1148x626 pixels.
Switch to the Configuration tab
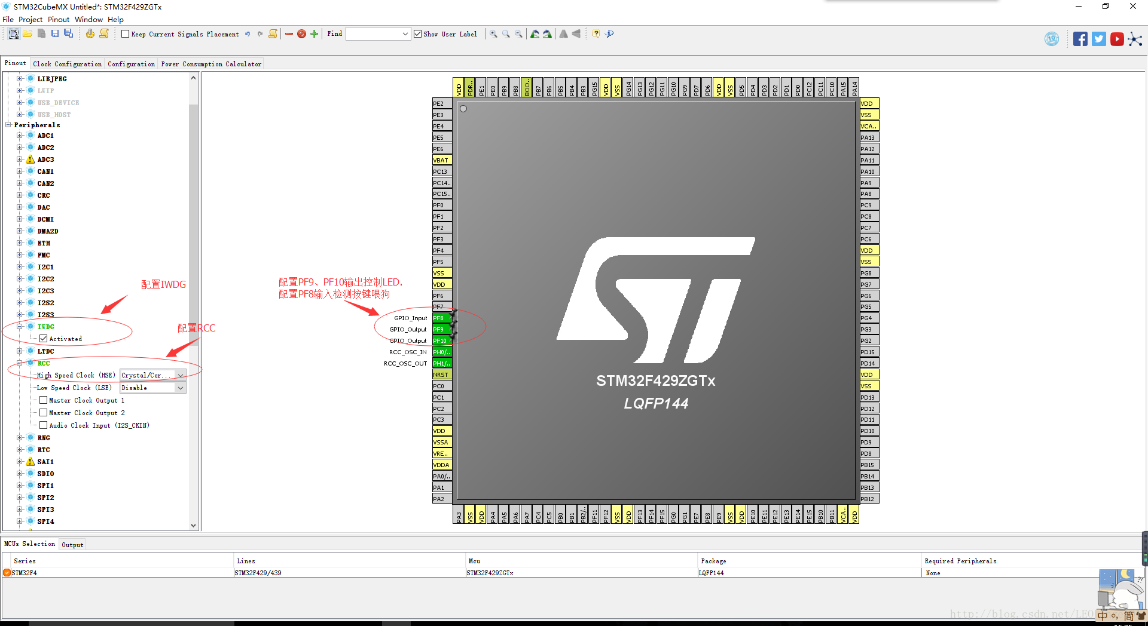132,64
